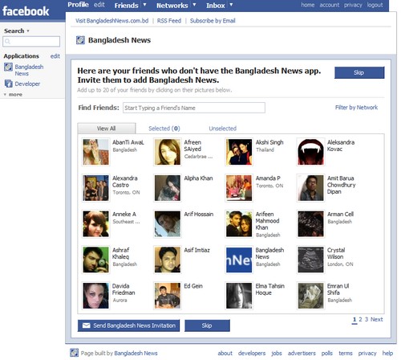Screen dimensions: 401x360
Task: Select friend Arif Hossain thumbnail
Action: (168, 223)
